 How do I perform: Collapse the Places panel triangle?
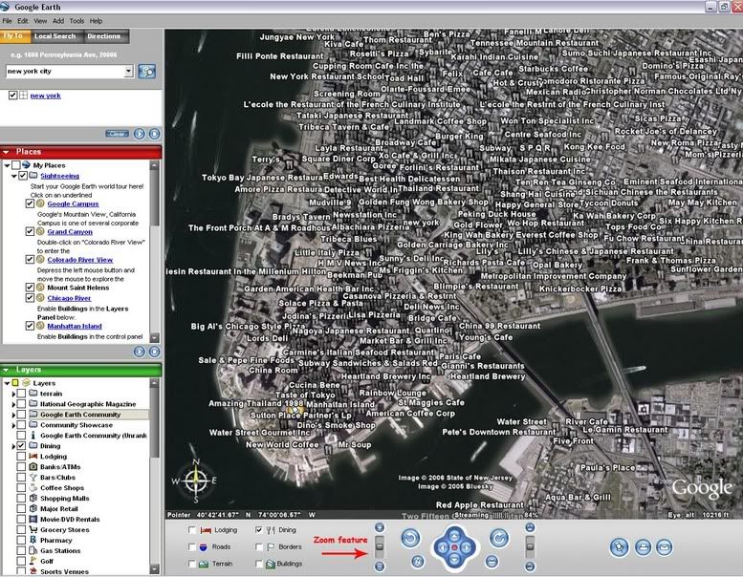point(6,152)
